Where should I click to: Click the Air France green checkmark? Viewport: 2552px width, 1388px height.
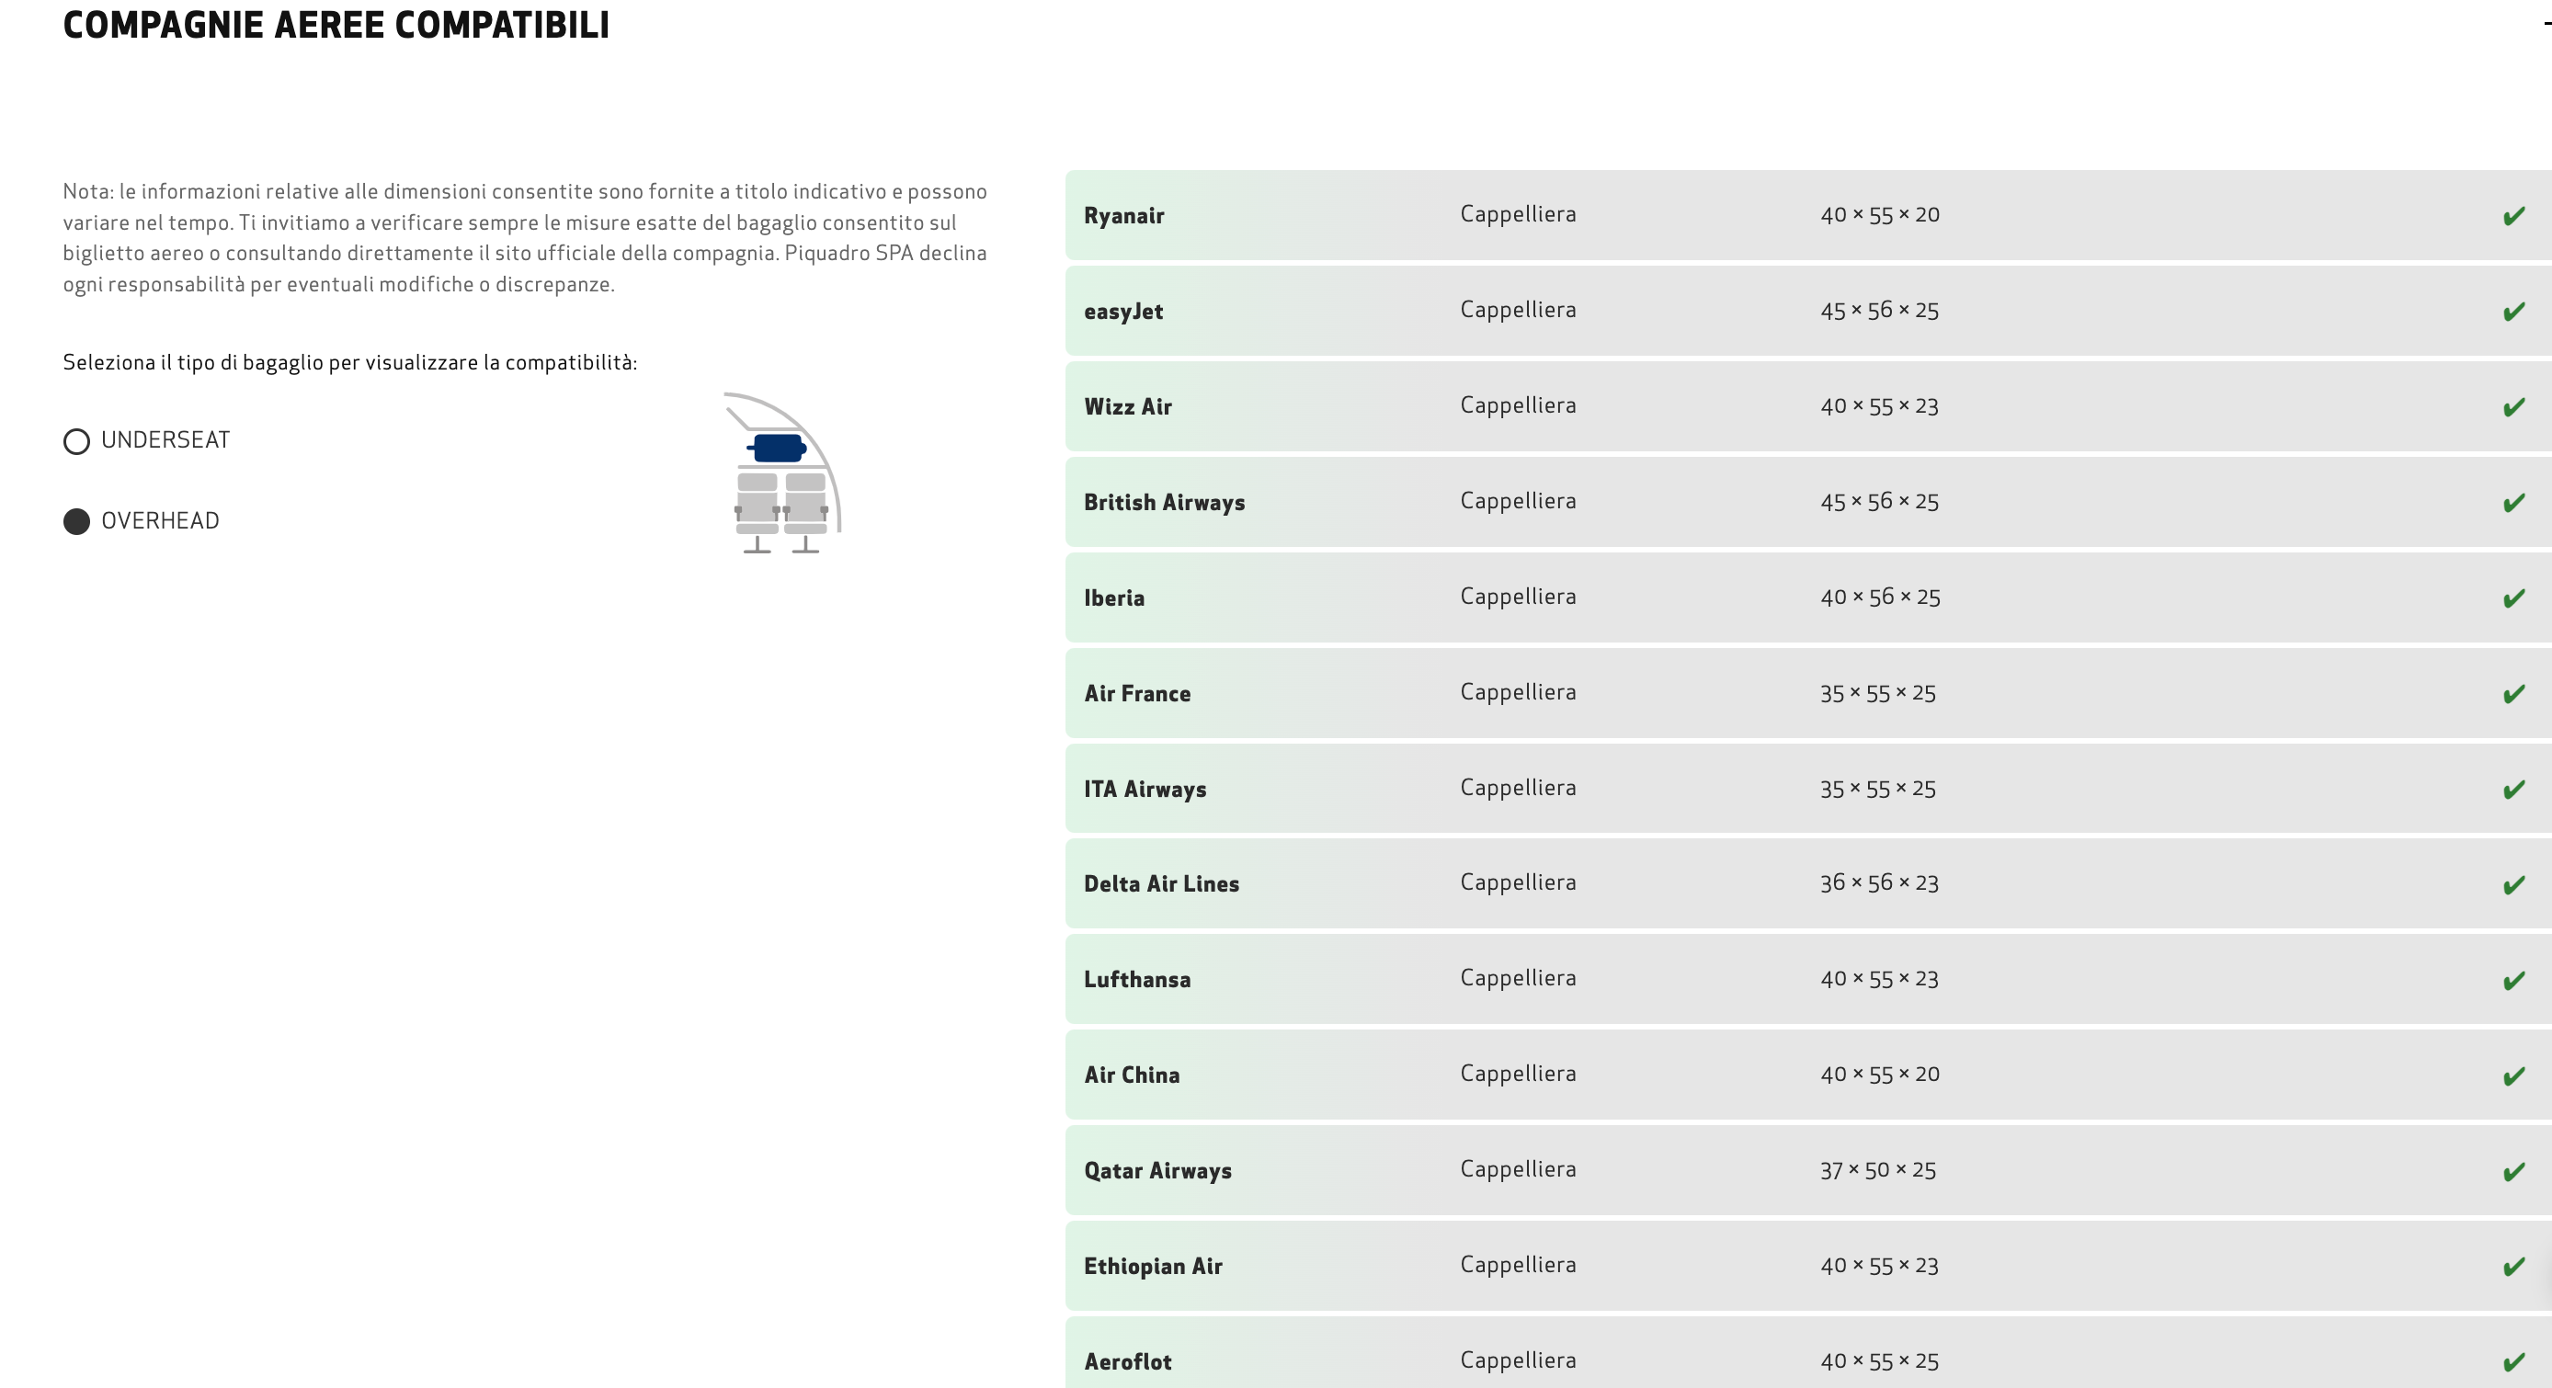2513,695
